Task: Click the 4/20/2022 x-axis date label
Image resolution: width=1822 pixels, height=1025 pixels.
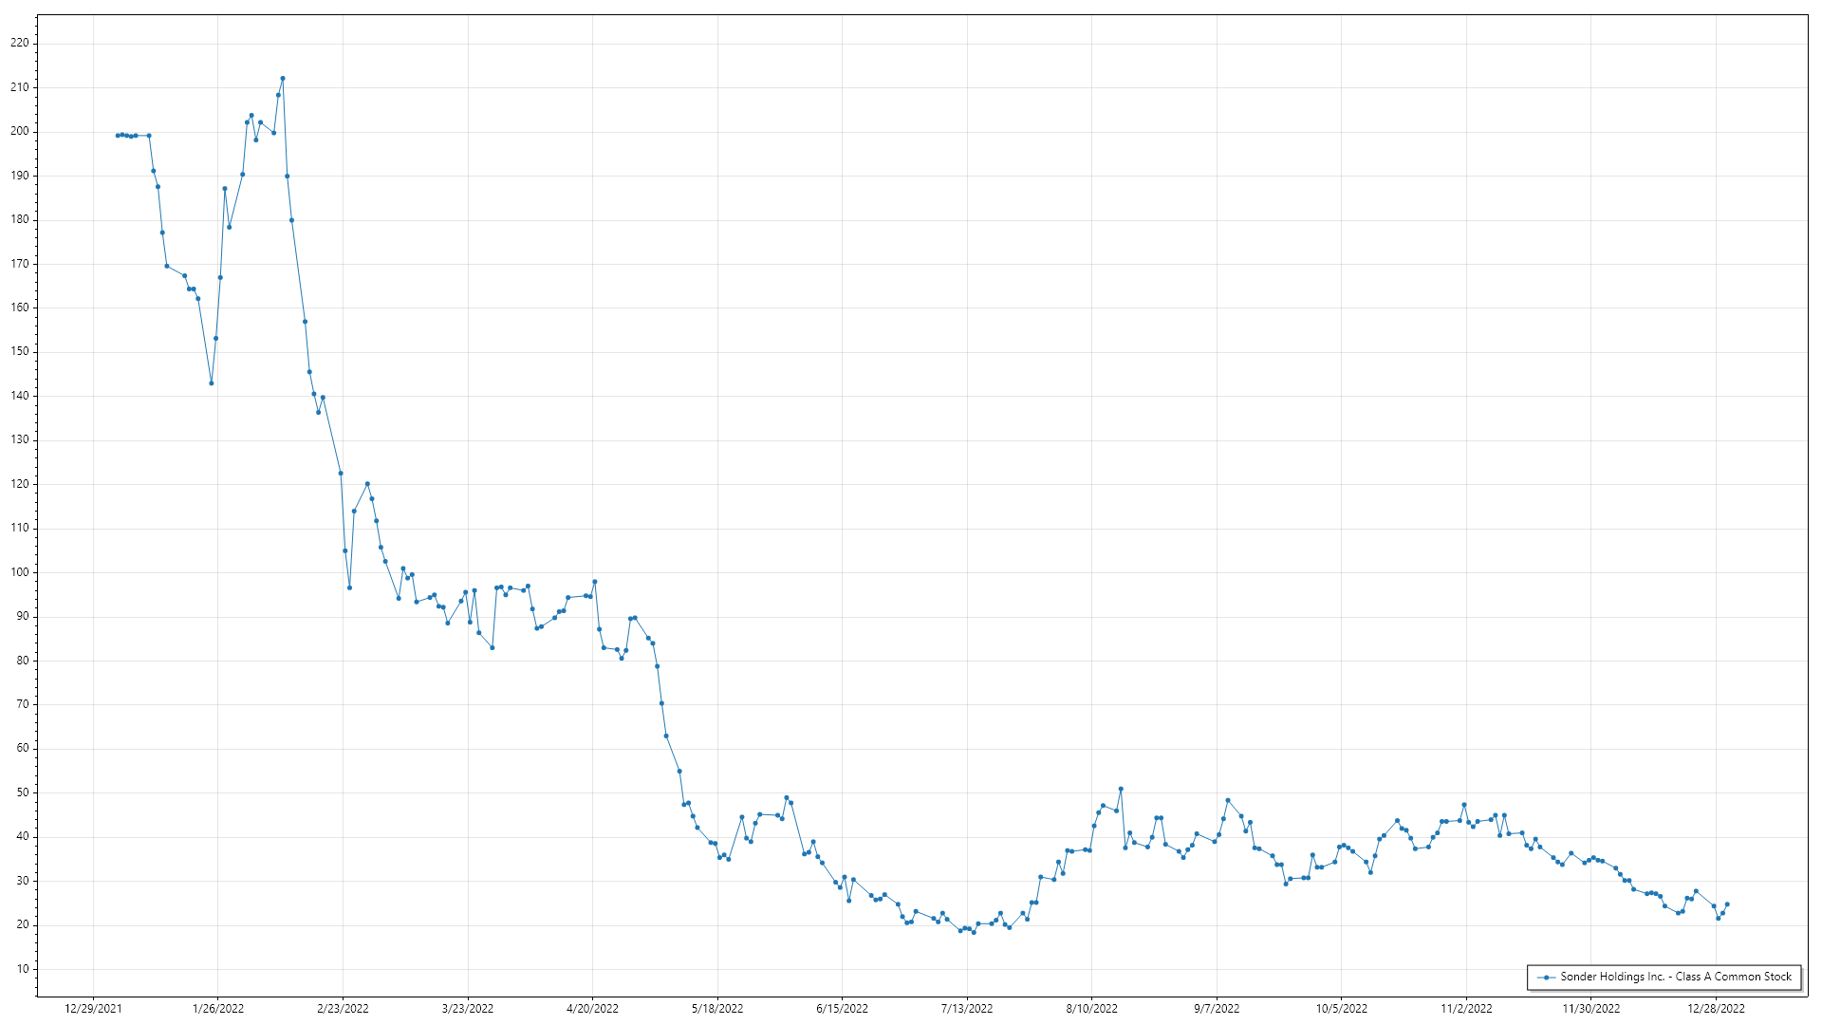Action: coord(592,1008)
